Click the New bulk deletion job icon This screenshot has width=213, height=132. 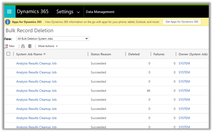(7, 46)
